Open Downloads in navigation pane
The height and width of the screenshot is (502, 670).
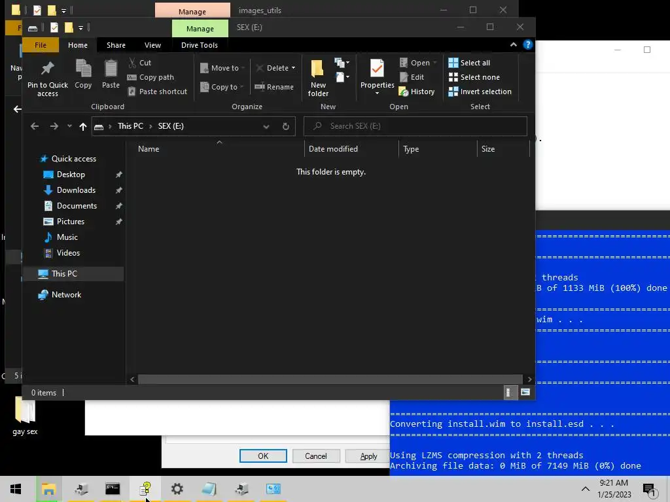[x=76, y=190]
